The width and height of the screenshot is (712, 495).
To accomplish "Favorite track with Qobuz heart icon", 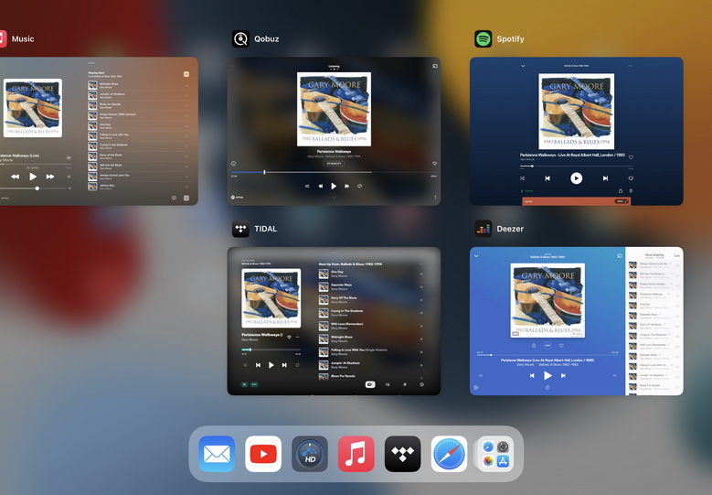I will [434, 163].
